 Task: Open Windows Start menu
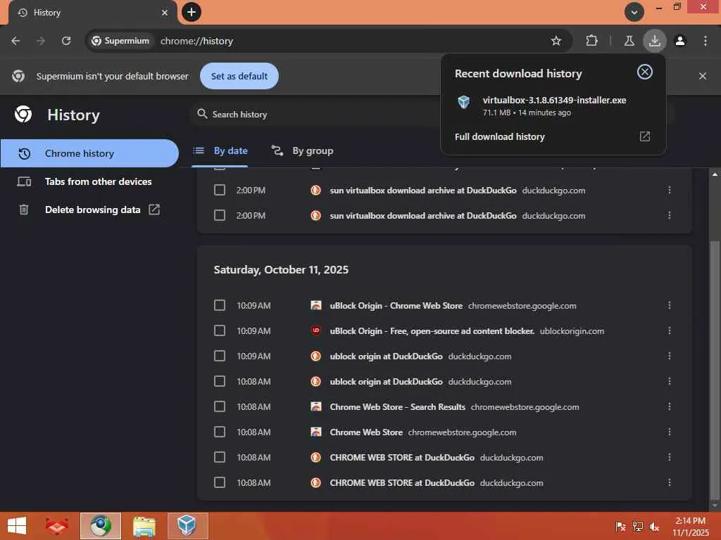[17, 526]
